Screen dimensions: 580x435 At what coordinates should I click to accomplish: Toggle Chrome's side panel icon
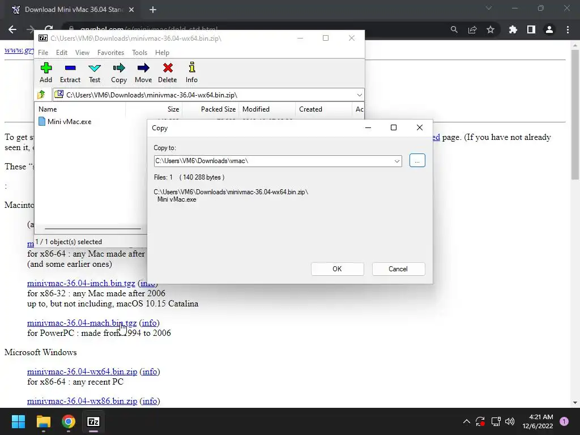[x=531, y=29]
